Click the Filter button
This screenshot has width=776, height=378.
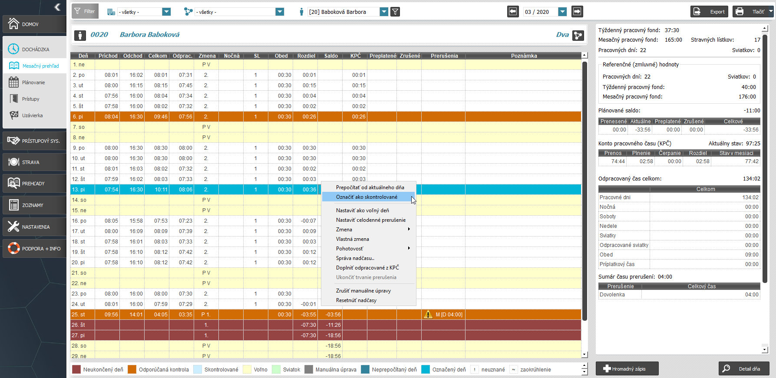click(x=85, y=11)
